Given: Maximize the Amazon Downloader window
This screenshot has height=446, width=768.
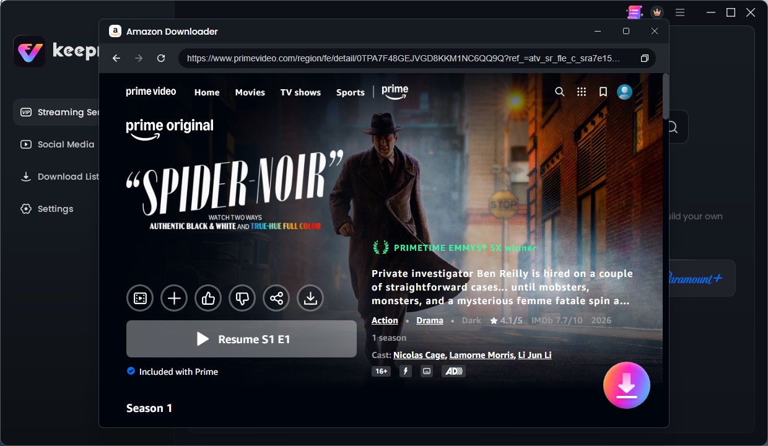Looking at the screenshot, I should [x=626, y=31].
